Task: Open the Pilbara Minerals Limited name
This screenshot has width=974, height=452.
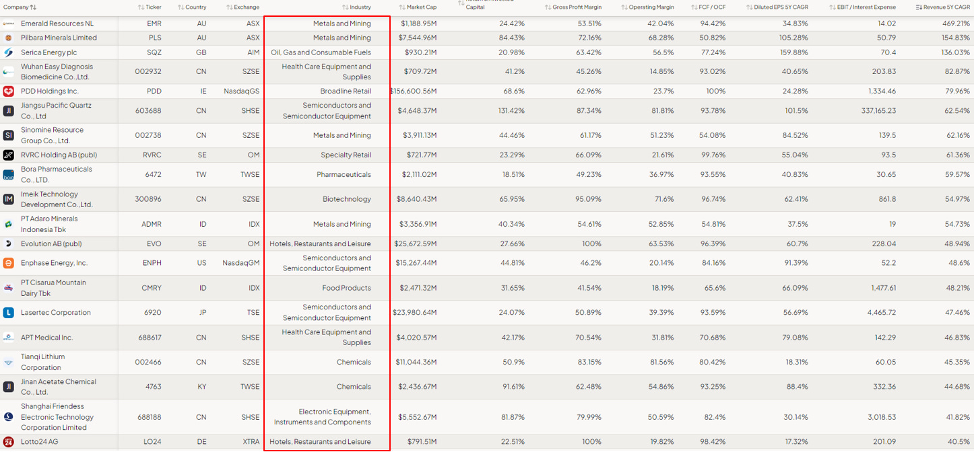Action: point(59,38)
